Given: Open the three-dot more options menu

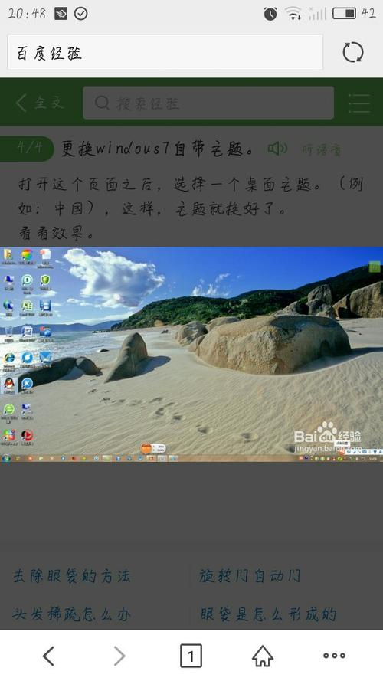Looking at the screenshot, I should (x=335, y=656).
